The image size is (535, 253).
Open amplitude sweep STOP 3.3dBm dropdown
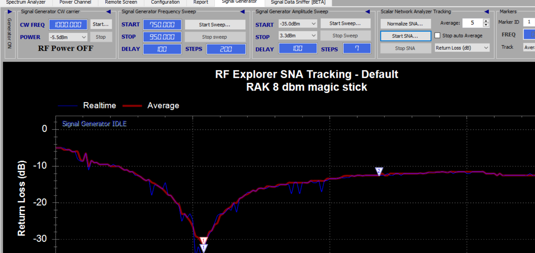coord(298,36)
